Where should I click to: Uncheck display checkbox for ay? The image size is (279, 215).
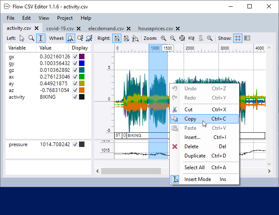(x=75, y=84)
